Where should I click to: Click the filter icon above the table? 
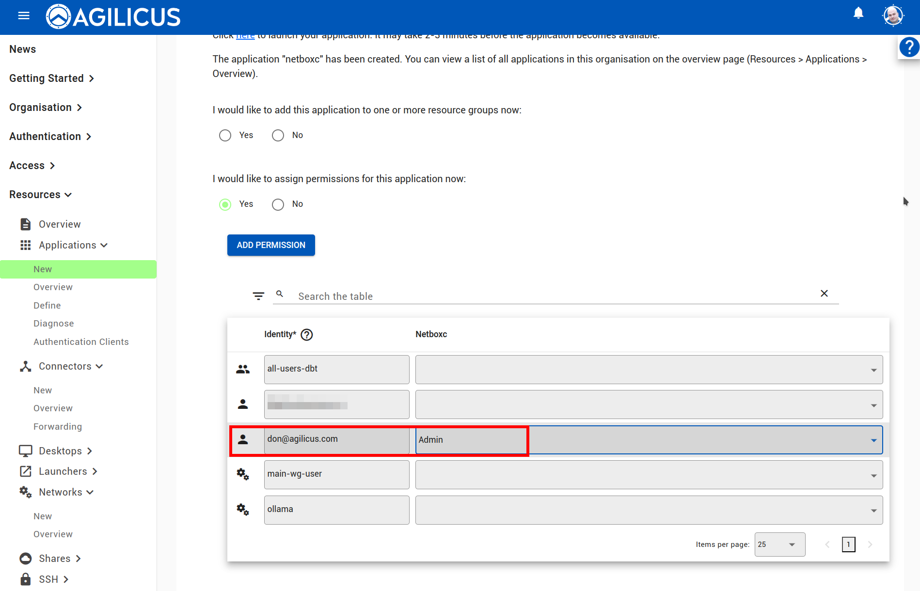click(x=258, y=295)
